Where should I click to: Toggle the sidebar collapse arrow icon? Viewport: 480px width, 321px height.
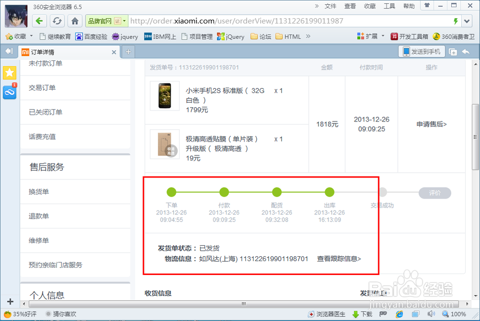coord(9,51)
